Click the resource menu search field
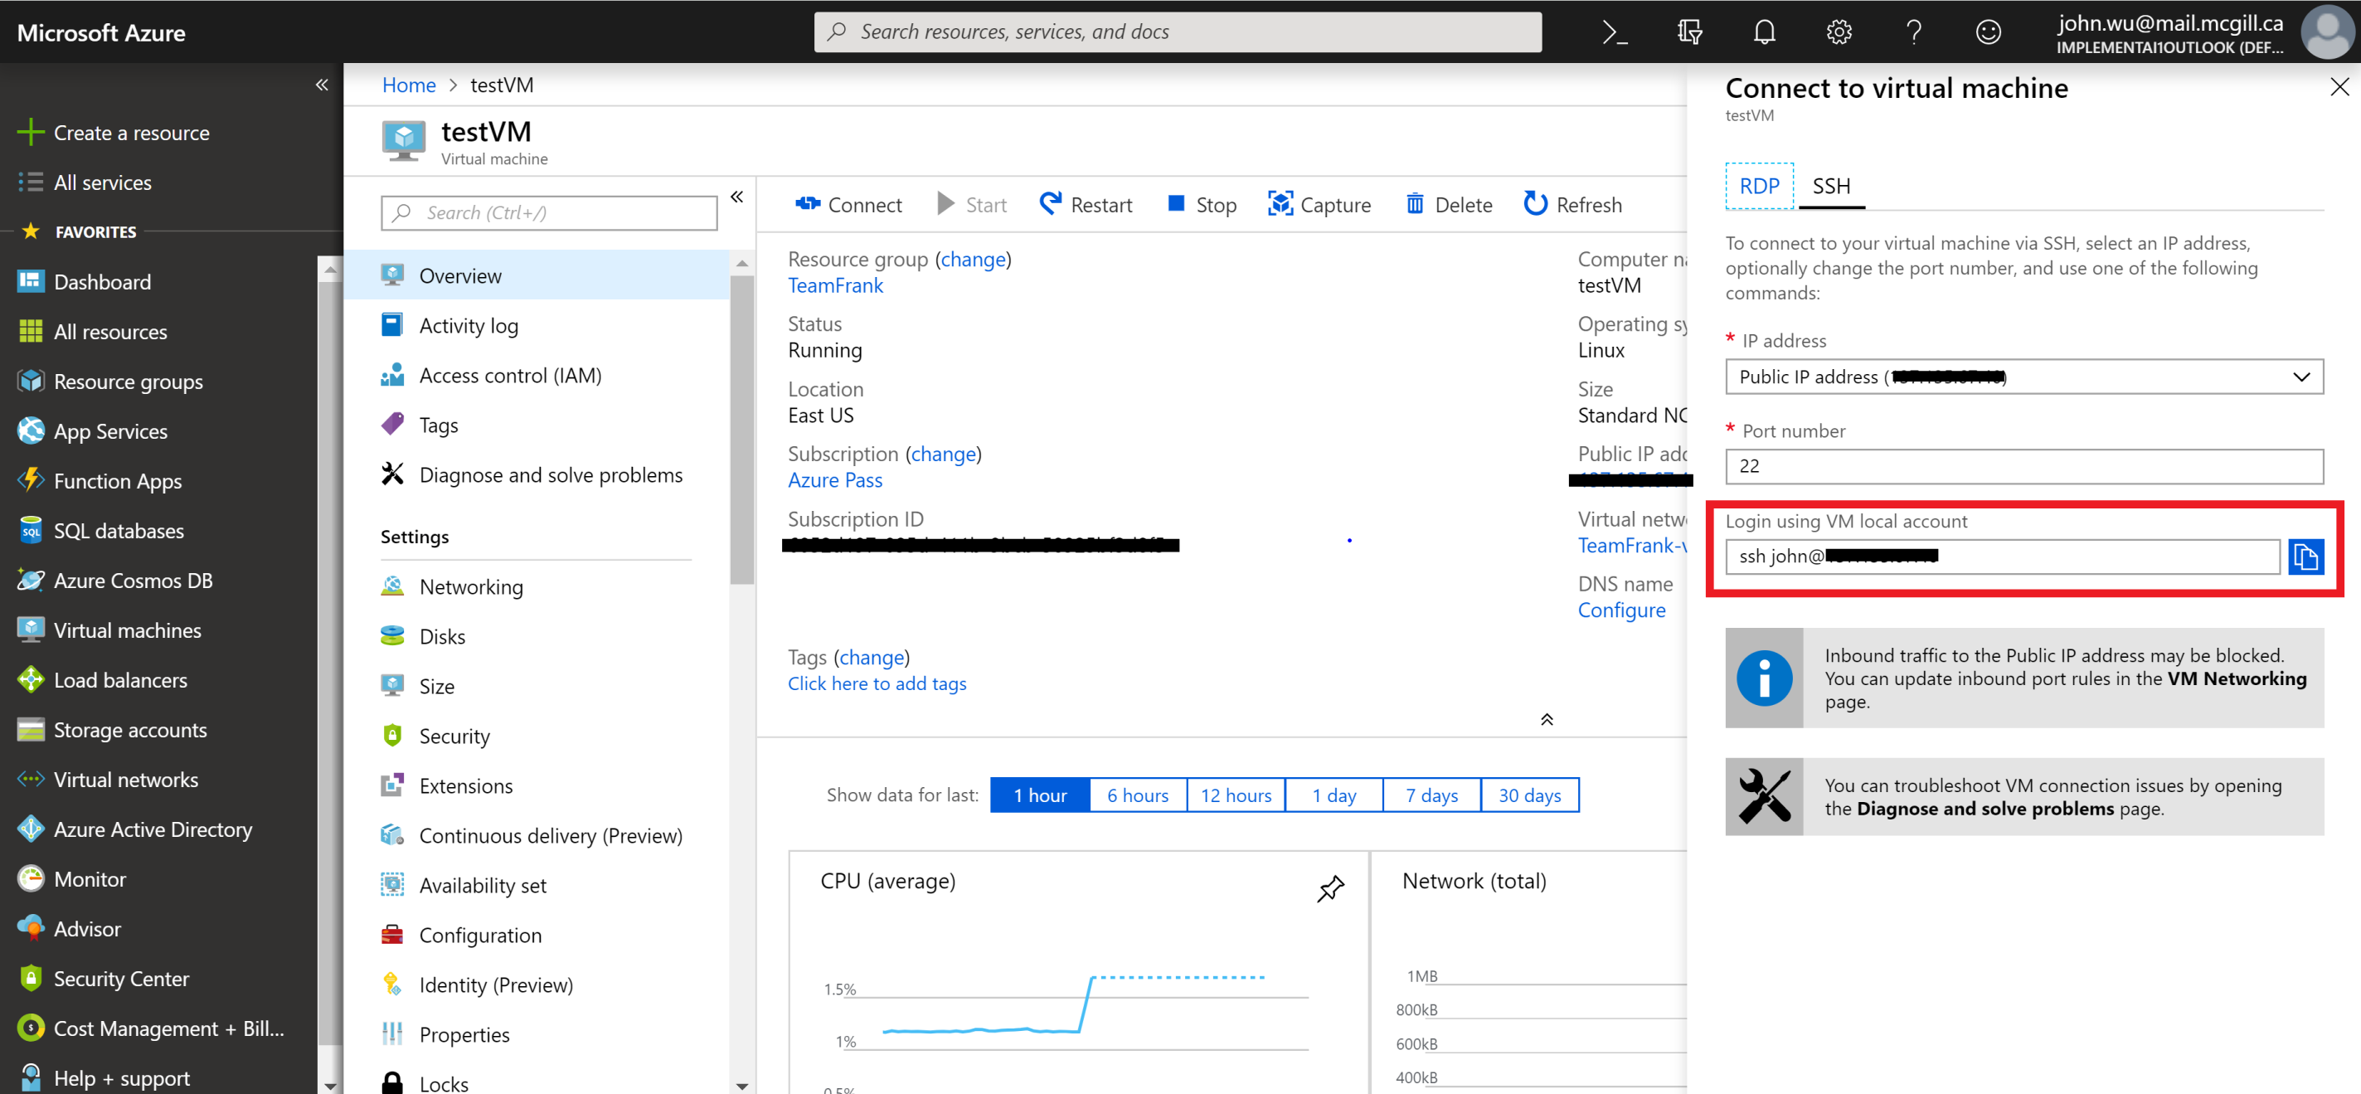 [x=549, y=213]
